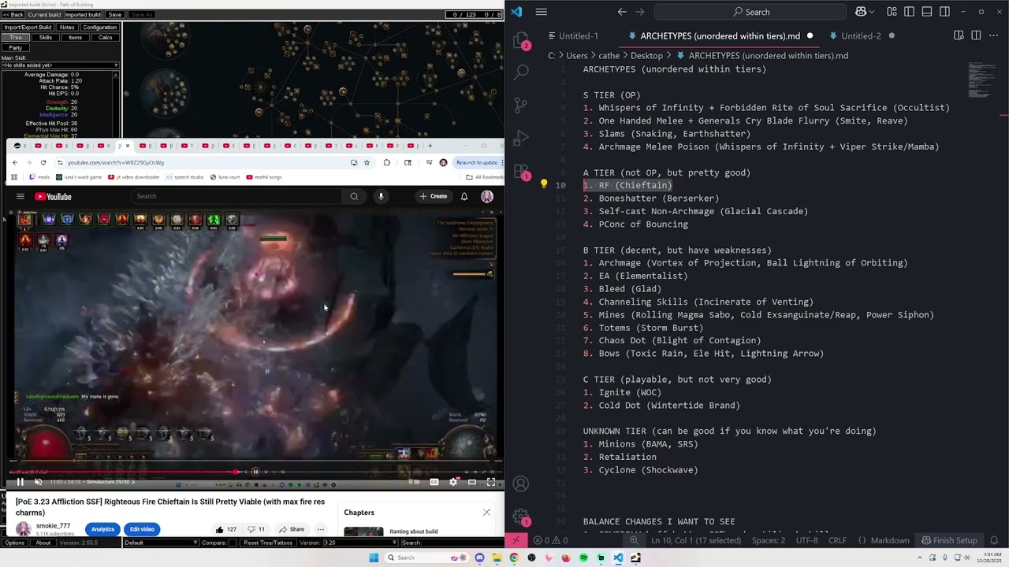The image size is (1009, 567).
Task: Bookmark this page with the star
Action: (367, 162)
